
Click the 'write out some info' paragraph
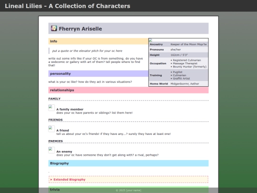coord(96,62)
